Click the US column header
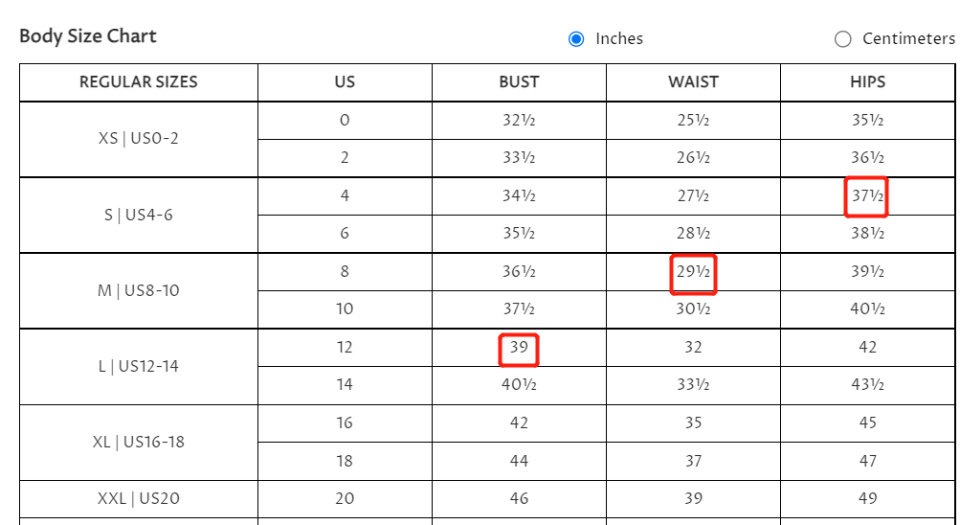 pyautogui.click(x=345, y=82)
